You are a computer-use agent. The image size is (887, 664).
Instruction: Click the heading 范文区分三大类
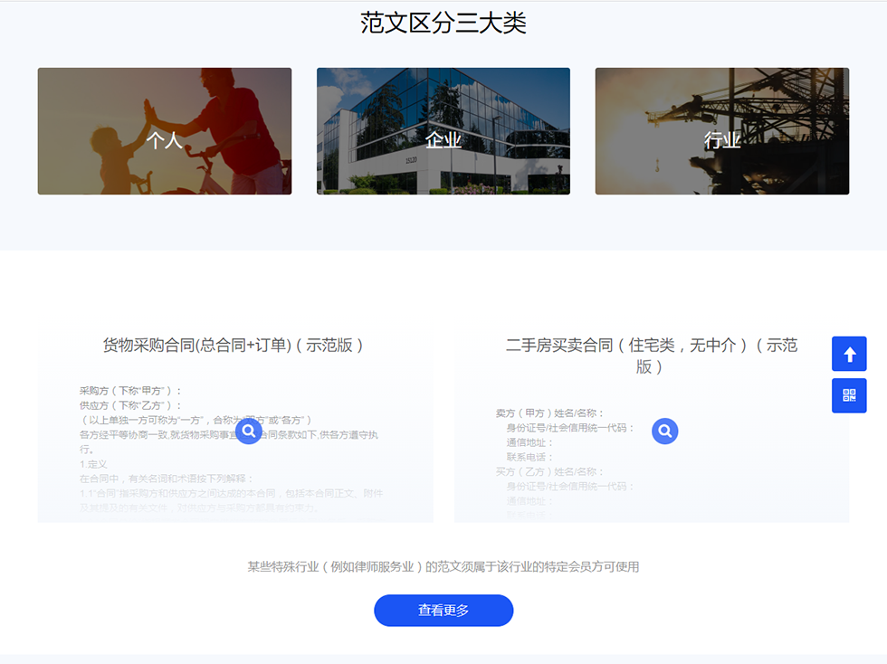tap(443, 24)
